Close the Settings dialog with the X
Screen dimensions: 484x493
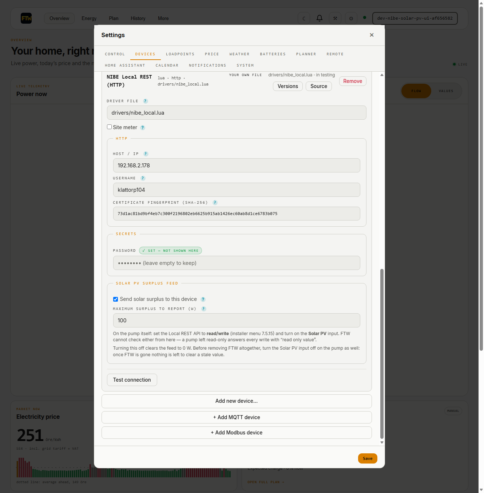point(372,35)
